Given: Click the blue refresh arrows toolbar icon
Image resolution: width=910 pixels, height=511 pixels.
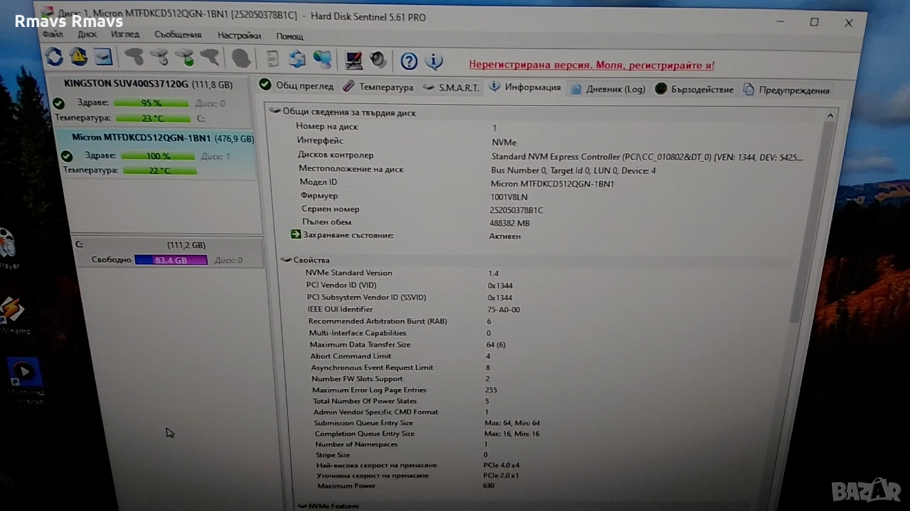Looking at the screenshot, I should (54, 57).
